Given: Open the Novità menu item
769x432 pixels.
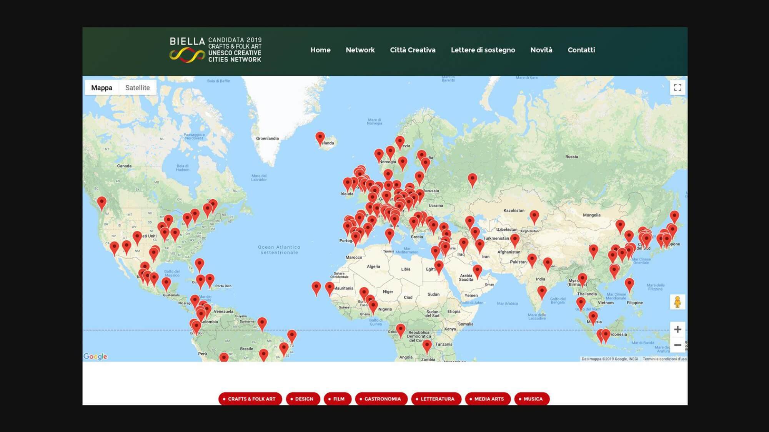Looking at the screenshot, I should [541, 50].
